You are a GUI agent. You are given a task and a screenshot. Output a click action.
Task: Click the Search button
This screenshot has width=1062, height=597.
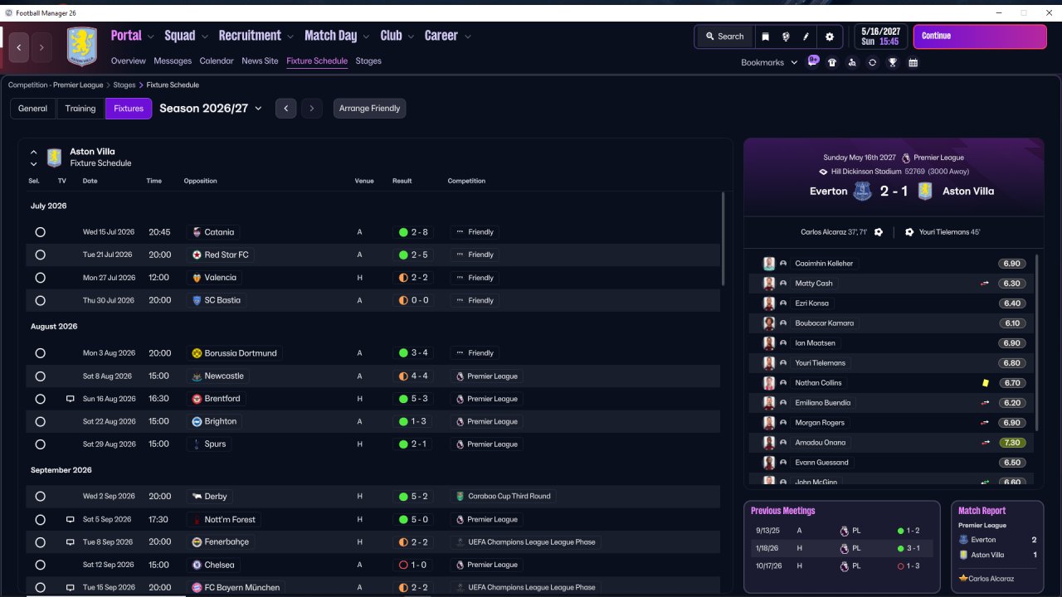tap(724, 36)
